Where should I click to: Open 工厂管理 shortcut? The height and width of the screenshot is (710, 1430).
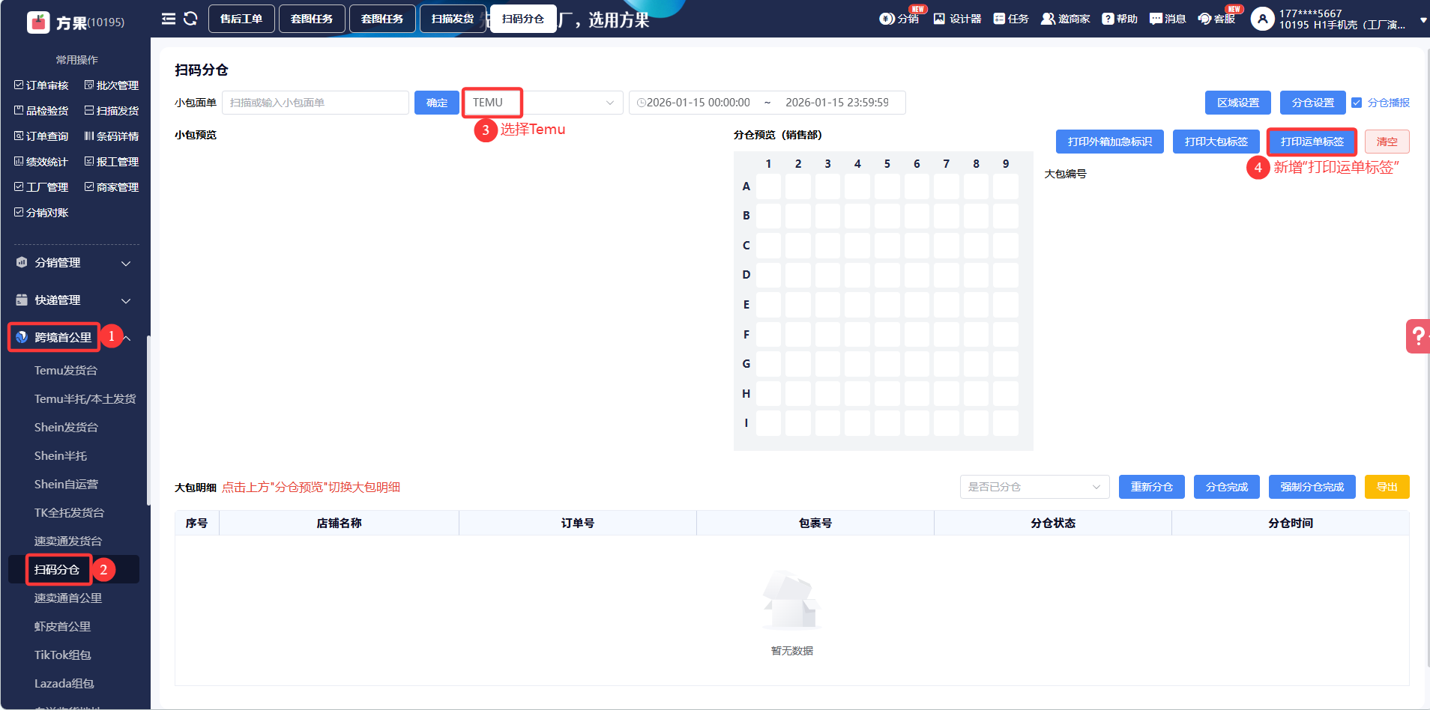pyautogui.click(x=41, y=187)
